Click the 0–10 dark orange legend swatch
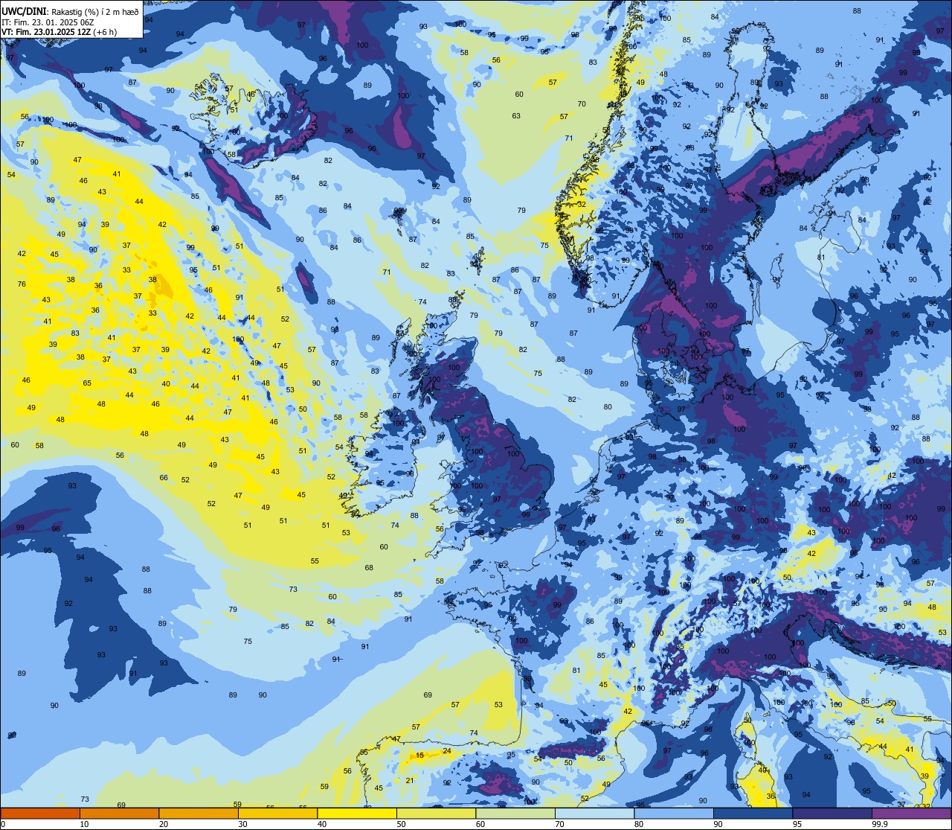Image resolution: width=952 pixels, height=830 pixels. 40,814
